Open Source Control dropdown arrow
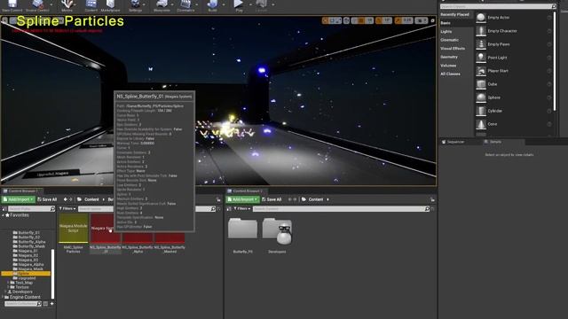Screen dimensions: 568x319 click(x=51, y=5)
